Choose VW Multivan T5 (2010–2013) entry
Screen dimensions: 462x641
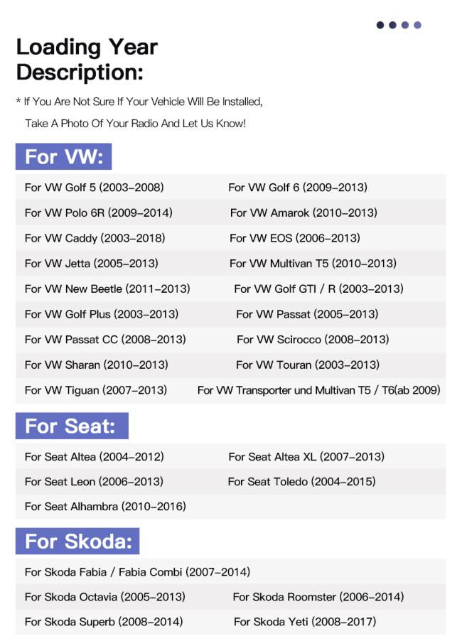coord(313,264)
